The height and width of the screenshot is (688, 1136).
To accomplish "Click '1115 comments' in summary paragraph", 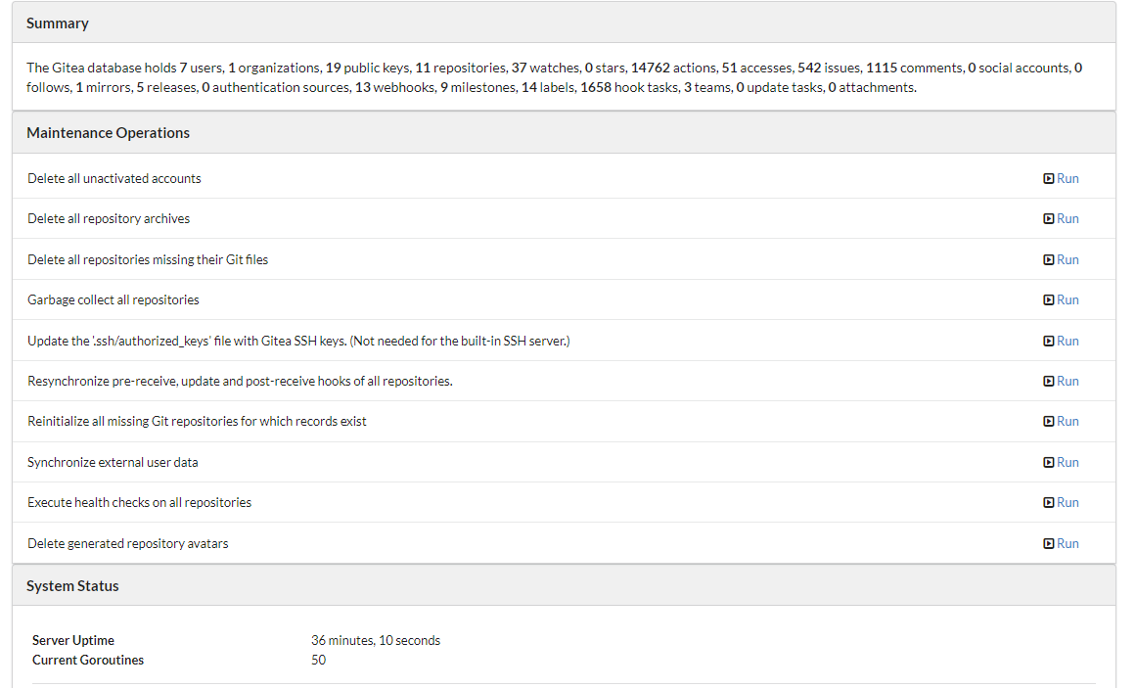I will tap(914, 68).
